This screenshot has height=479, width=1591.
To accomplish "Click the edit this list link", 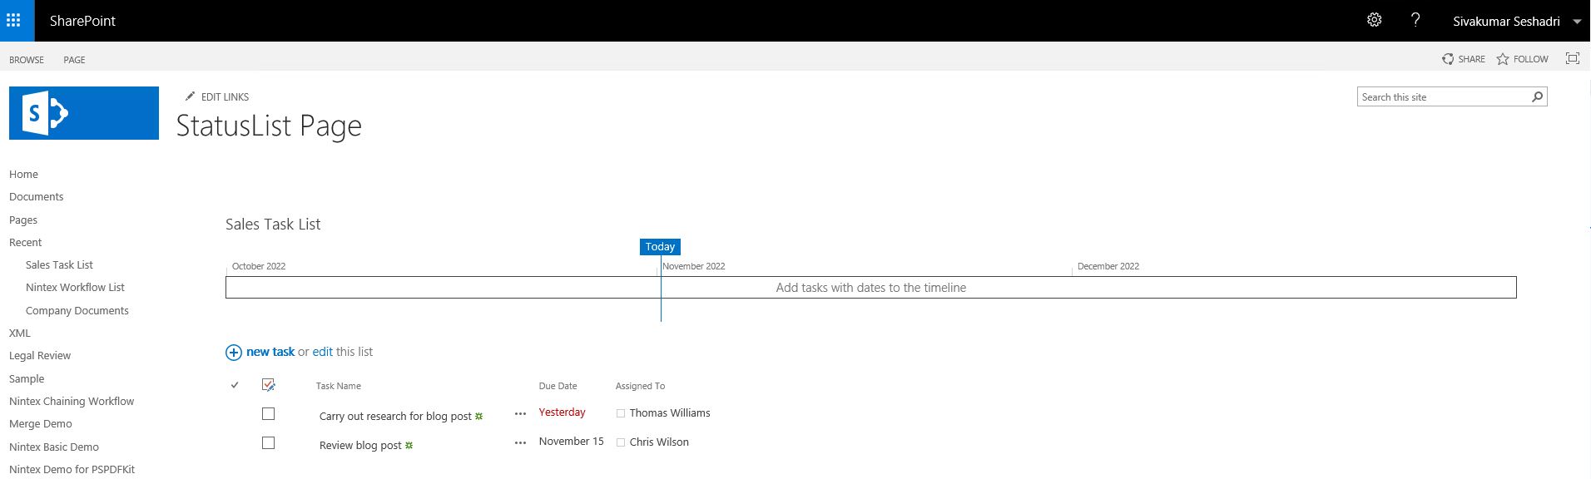I will point(322,352).
